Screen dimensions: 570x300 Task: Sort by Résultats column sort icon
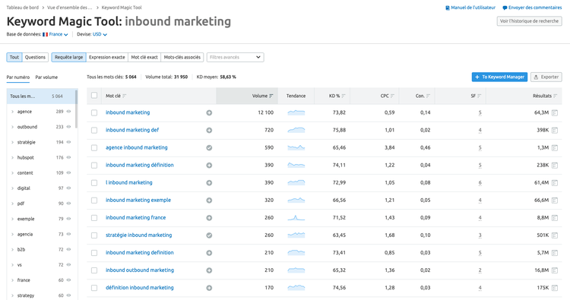[x=555, y=96]
